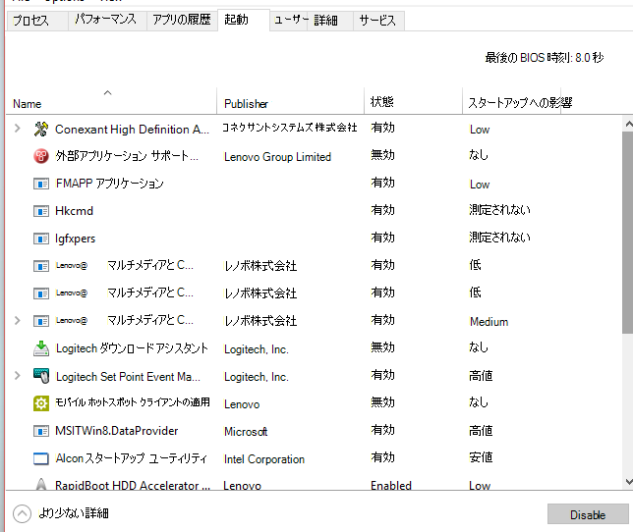Click the Intel Corporation publisher cell
This screenshot has height=532, width=633.
coord(264,459)
